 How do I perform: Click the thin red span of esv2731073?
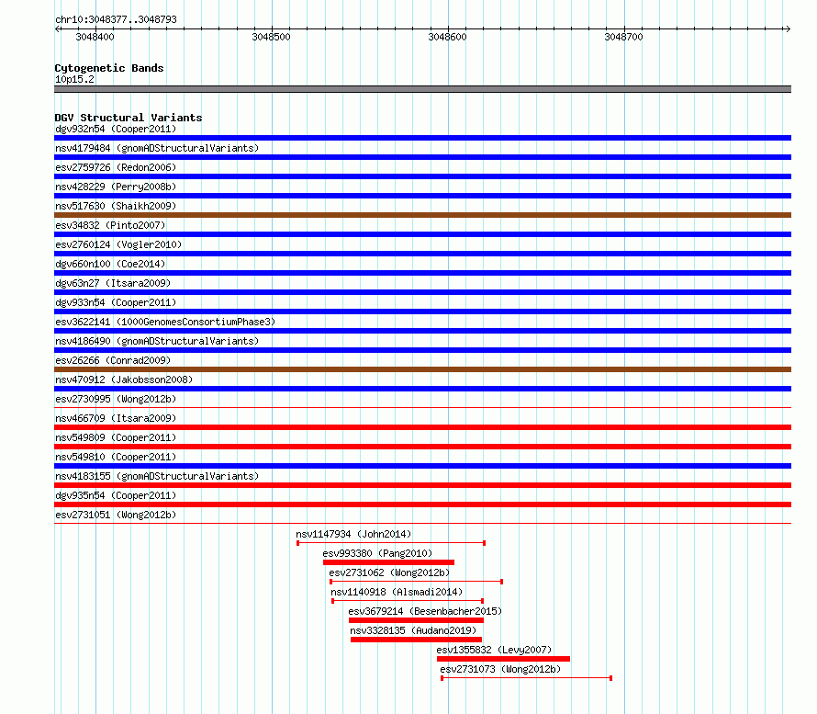(x=526, y=678)
